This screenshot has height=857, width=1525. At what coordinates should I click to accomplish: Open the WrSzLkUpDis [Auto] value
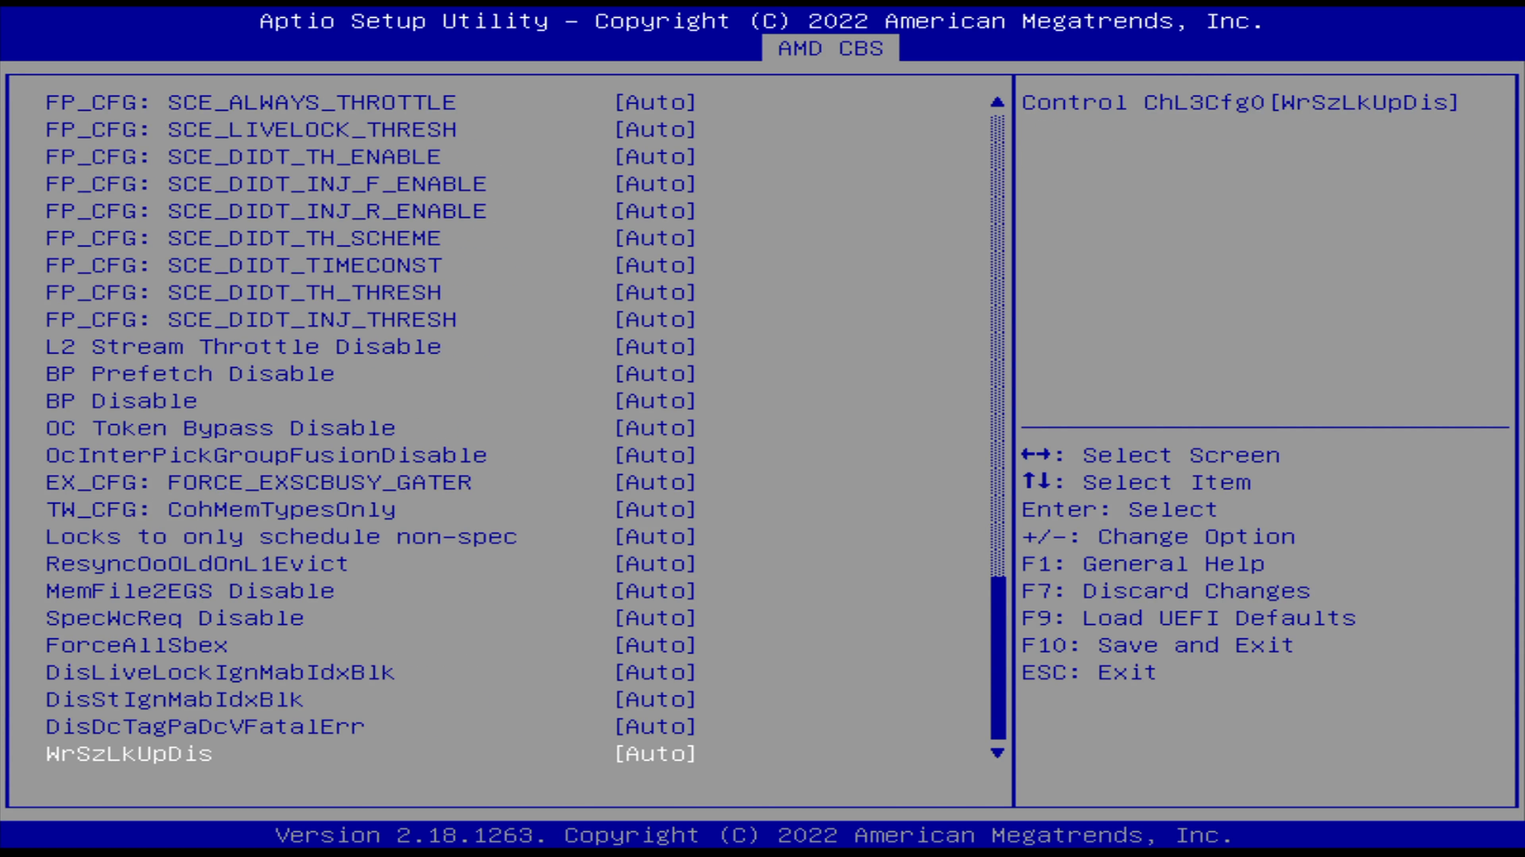[655, 753]
